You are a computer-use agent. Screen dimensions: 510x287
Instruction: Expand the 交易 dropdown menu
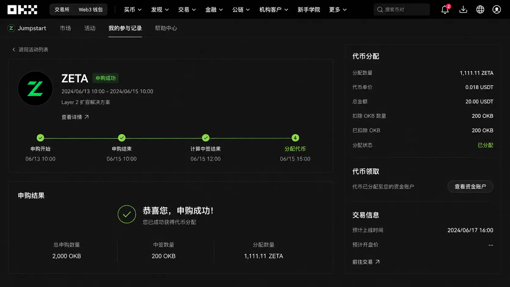[187, 10]
